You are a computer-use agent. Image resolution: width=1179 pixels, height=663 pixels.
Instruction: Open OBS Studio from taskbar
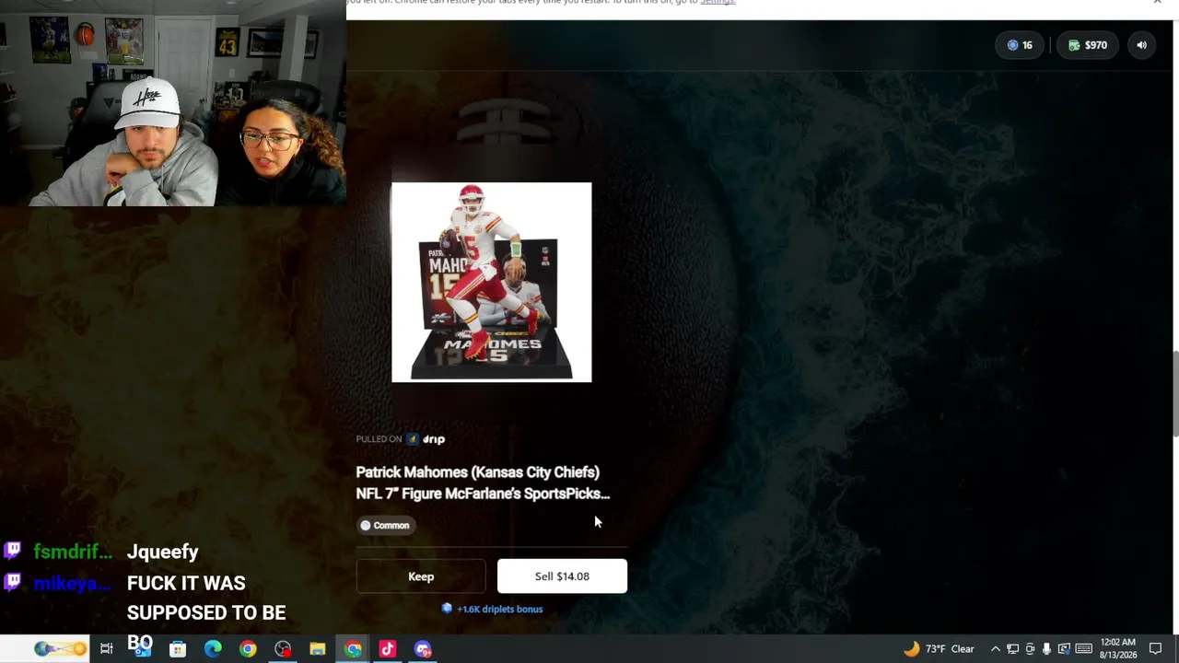283,649
